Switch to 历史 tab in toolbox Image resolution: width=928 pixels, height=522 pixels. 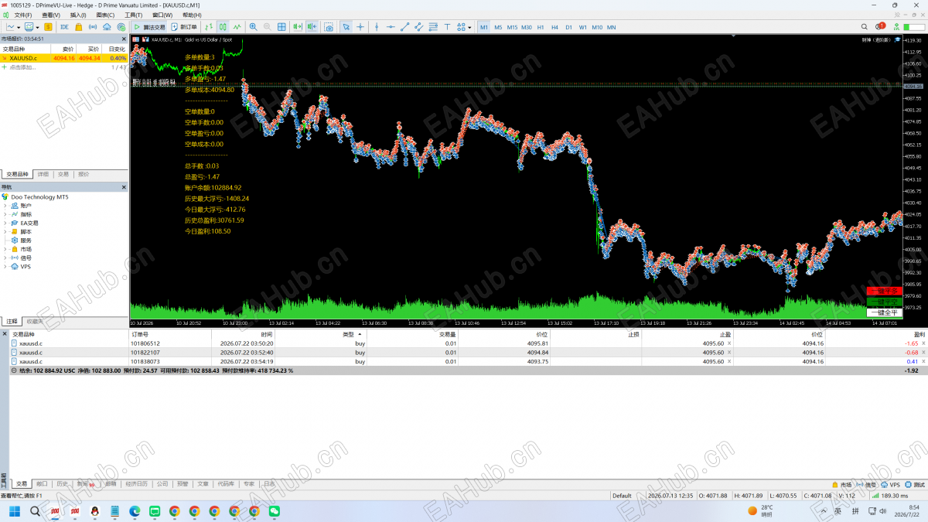[62, 483]
